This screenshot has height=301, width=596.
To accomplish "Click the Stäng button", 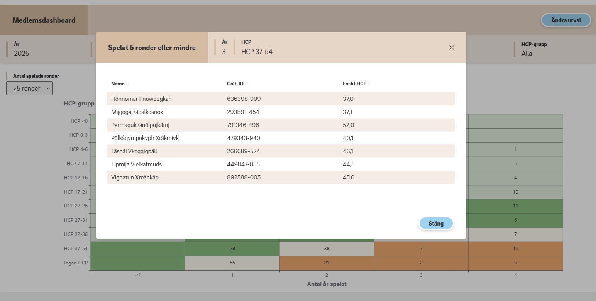I will [436, 223].
